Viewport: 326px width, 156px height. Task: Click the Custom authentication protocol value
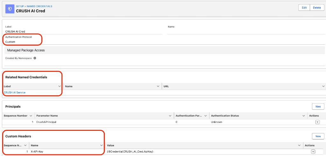point(10,42)
